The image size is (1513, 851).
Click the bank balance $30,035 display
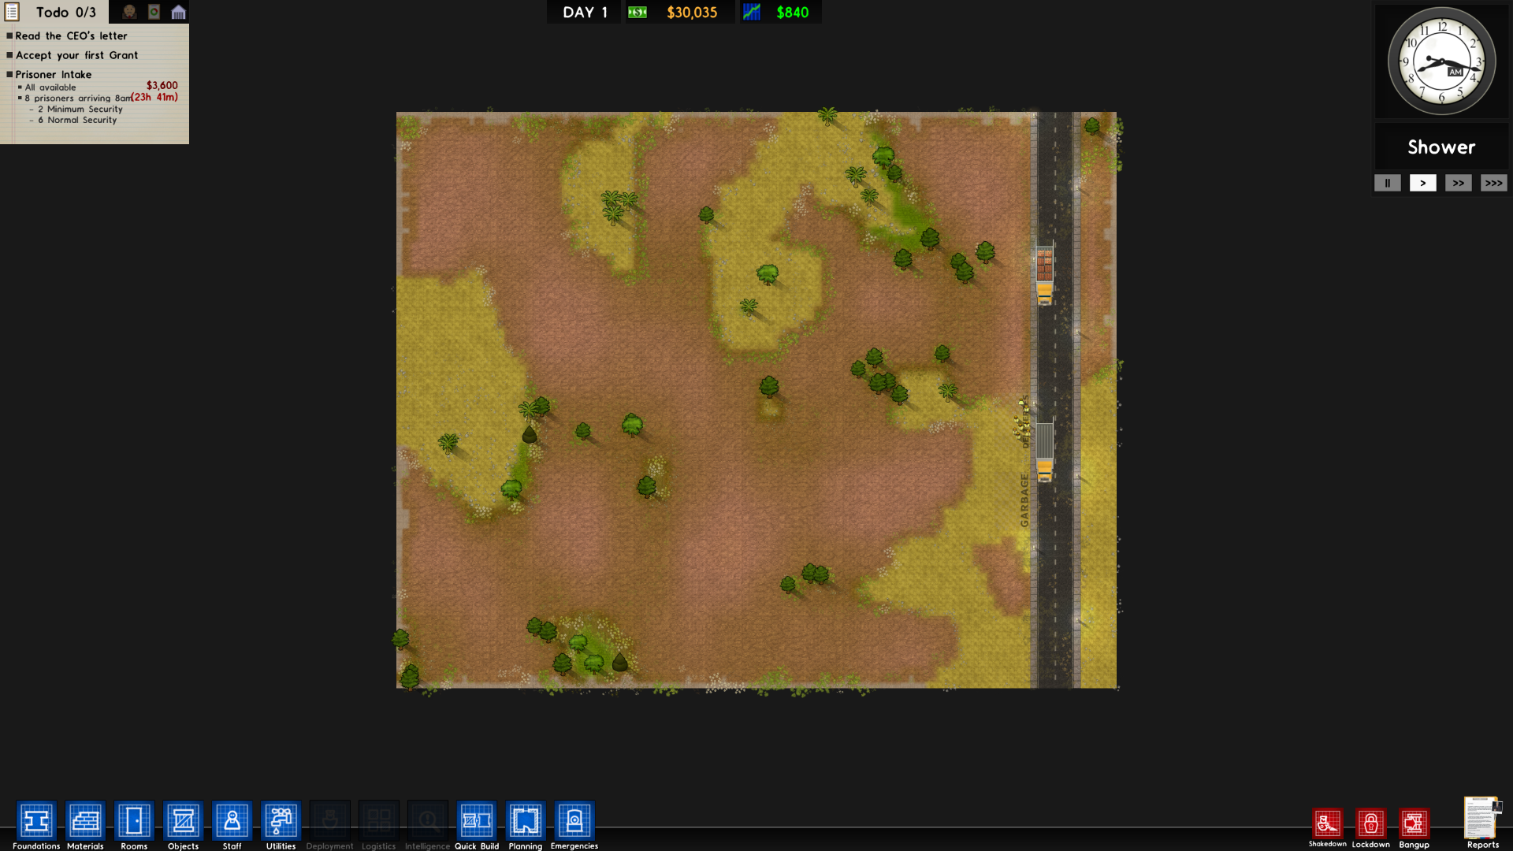691,12
